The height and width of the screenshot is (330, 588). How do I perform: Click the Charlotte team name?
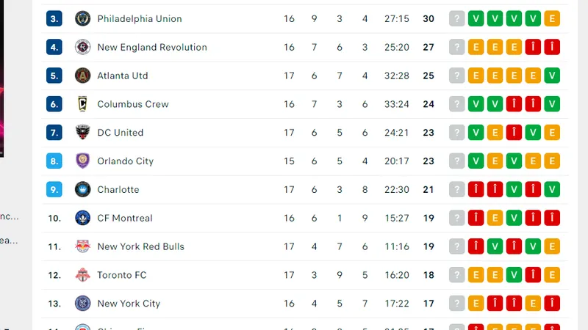[118, 190]
